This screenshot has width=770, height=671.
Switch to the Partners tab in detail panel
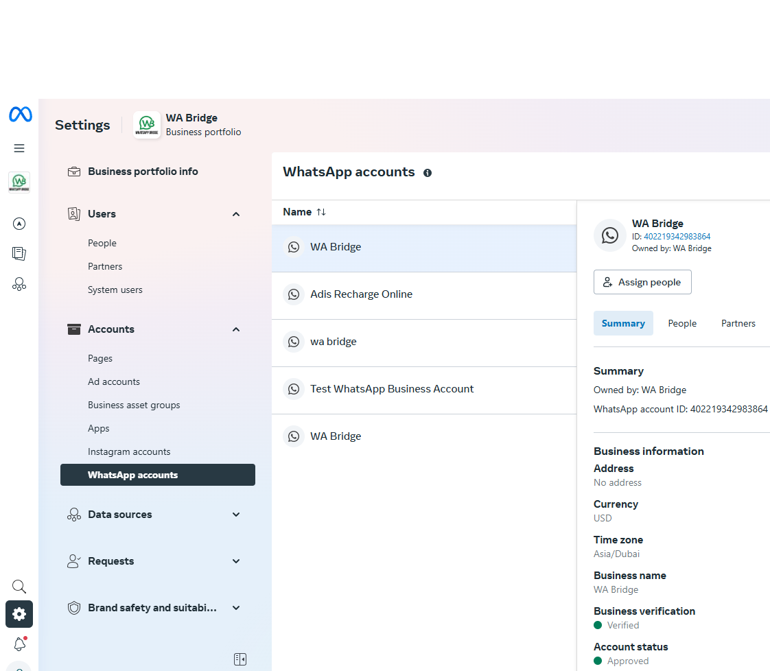tap(738, 323)
